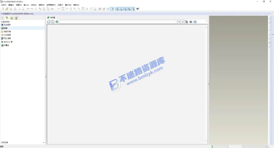Click the Undo arrow icon
The height and width of the screenshot is (148, 274).
pos(28,9)
